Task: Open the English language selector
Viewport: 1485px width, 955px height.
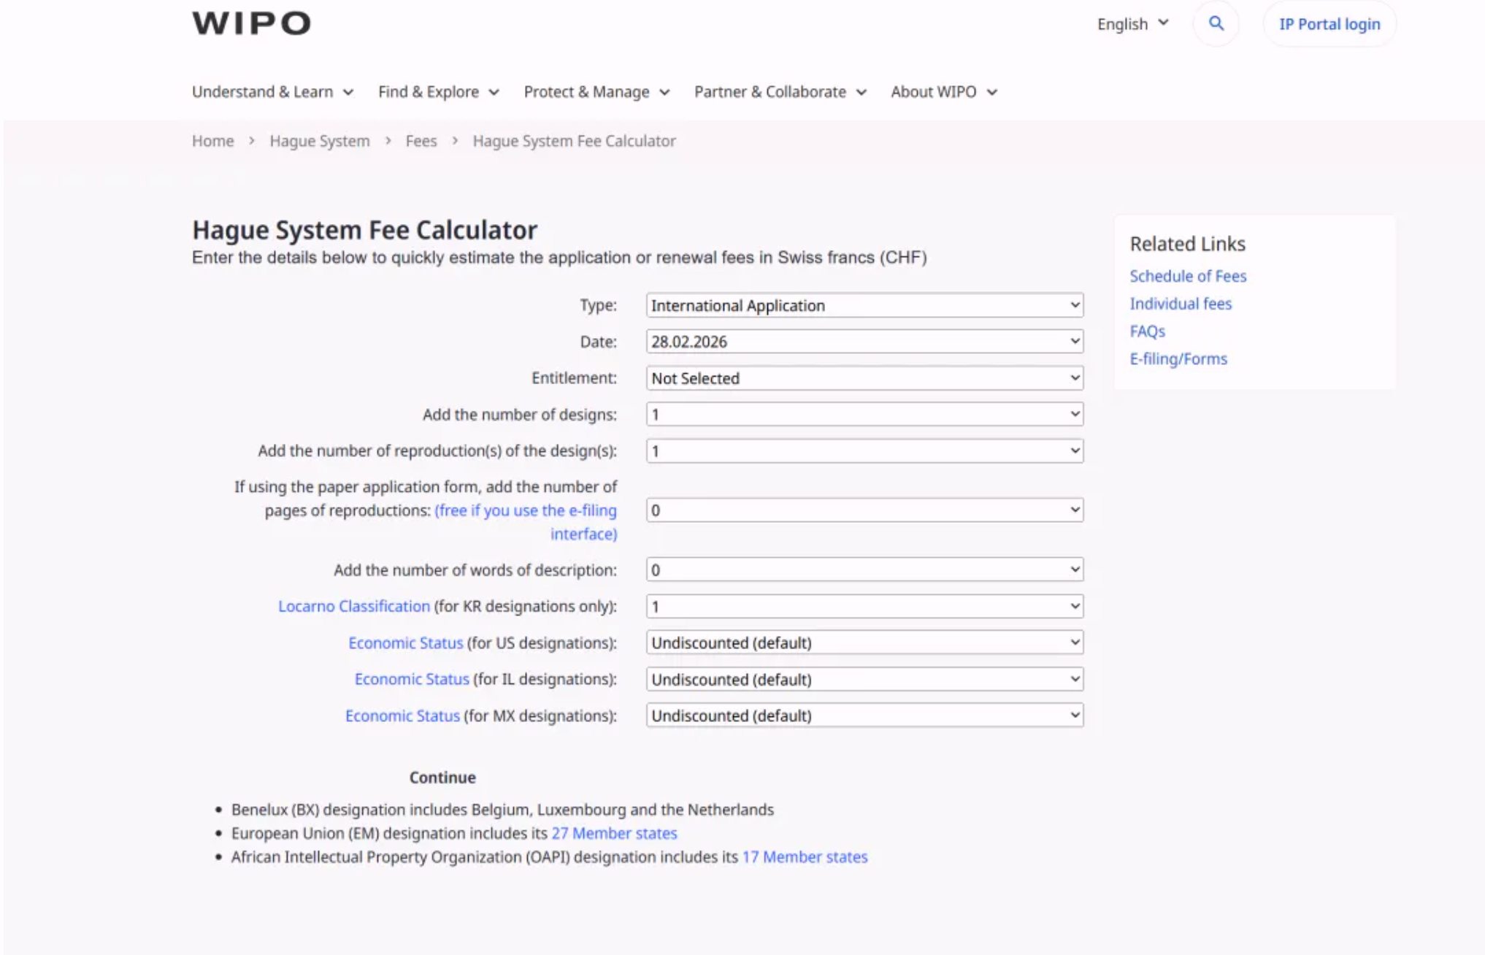Action: coord(1132,24)
